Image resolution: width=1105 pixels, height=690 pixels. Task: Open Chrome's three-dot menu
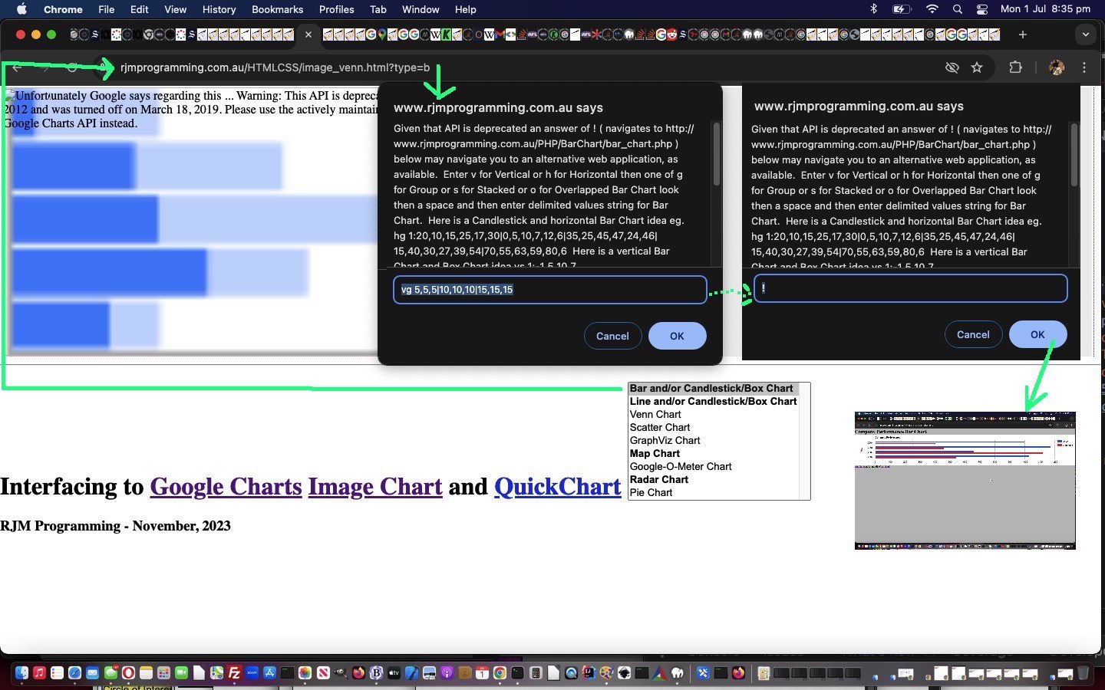(1084, 67)
